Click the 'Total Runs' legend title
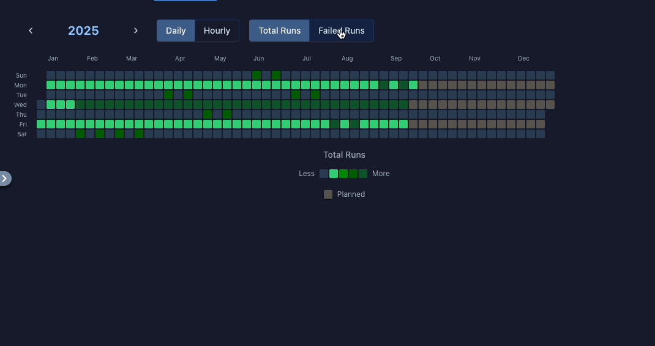The width and height of the screenshot is (655, 346). pyautogui.click(x=344, y=155)
